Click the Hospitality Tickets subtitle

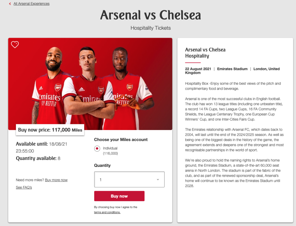[x=150, y=28]
